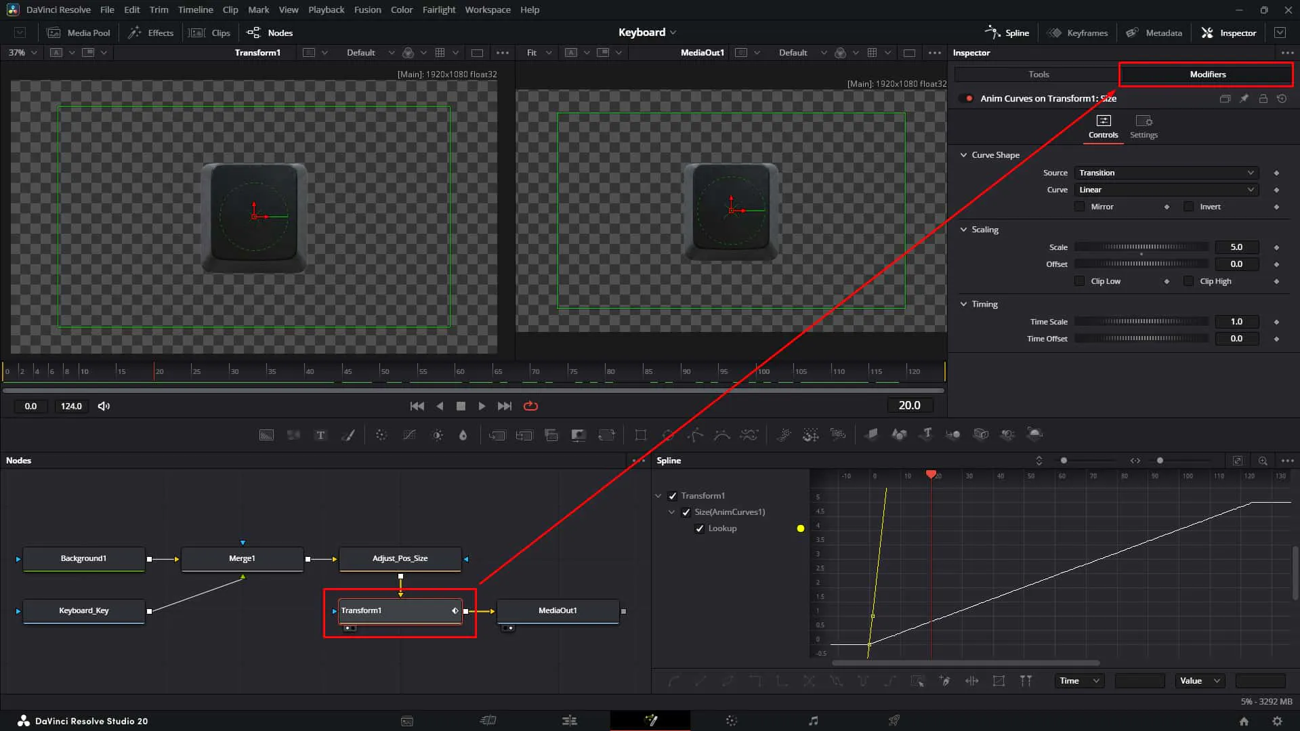Enable the Clip Low checkbox
Viewport: 1300px width, 731px height.
(1079, 281)
